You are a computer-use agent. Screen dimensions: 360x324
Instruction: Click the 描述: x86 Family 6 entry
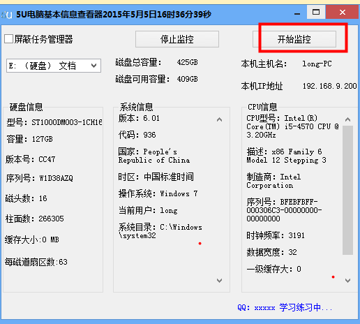tap(286, 156)
